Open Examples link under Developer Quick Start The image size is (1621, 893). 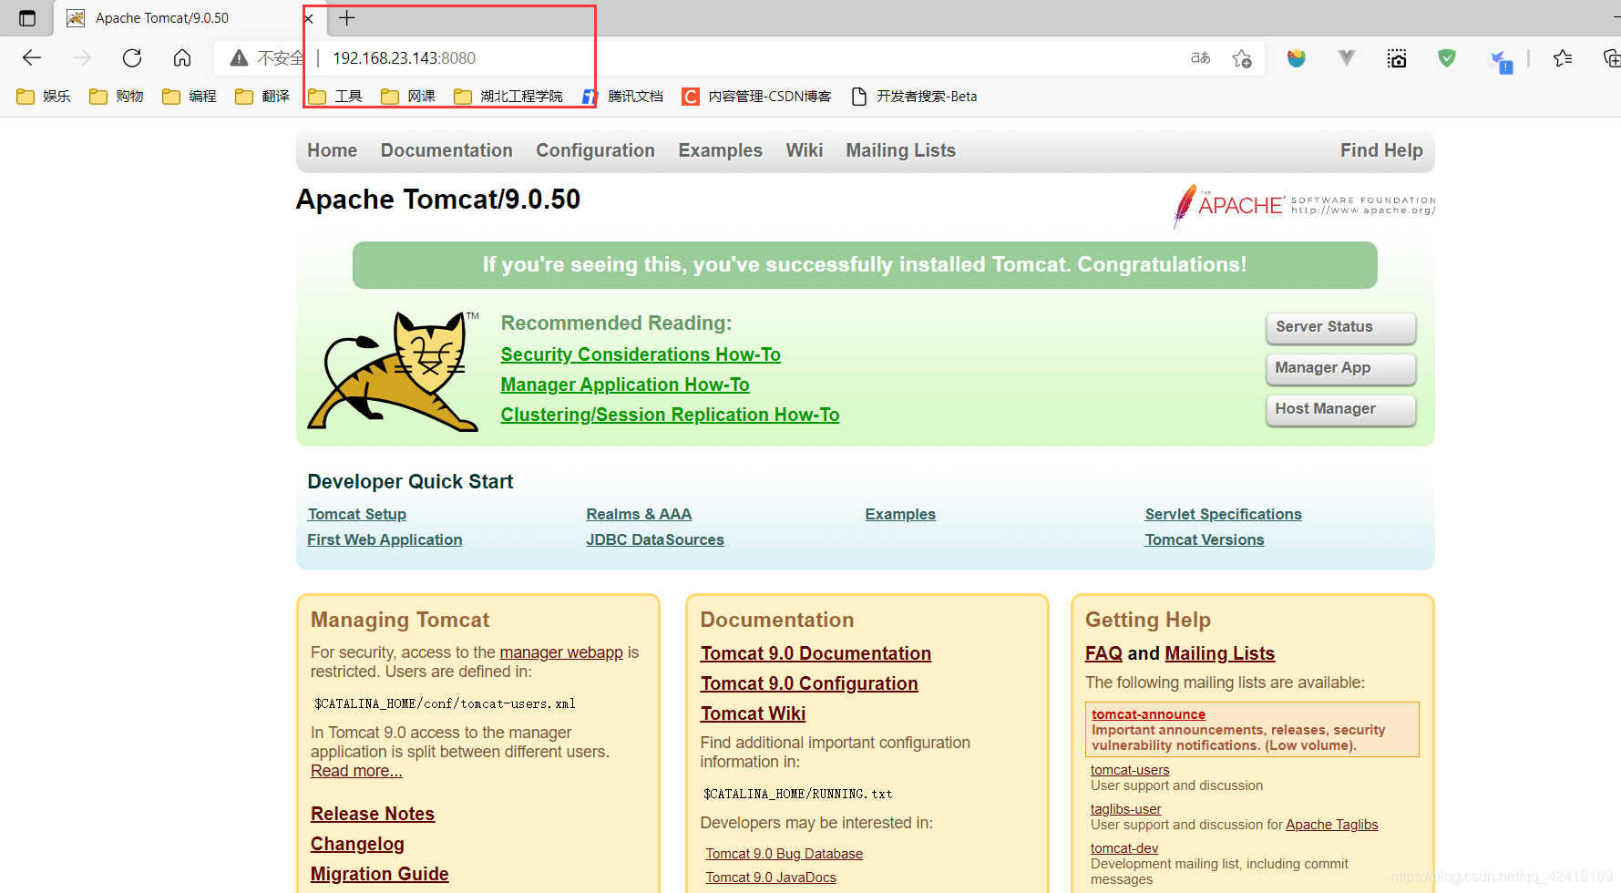[x=900, y=514]
